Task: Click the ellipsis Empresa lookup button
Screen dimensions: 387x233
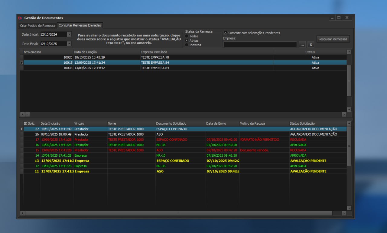Action: (302, 45)
